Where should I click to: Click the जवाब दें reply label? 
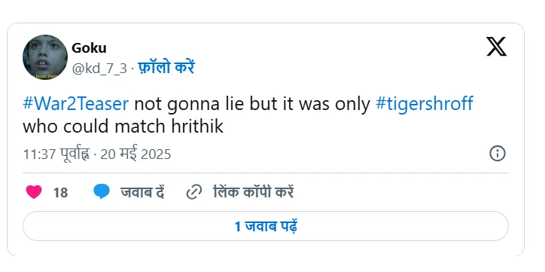coord(142,192)
